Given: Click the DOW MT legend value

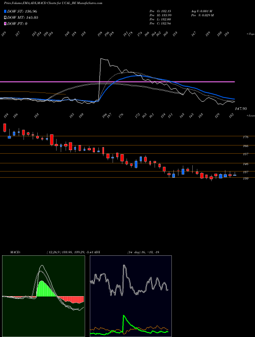Looking at the screenshot, I should (32, 18).
